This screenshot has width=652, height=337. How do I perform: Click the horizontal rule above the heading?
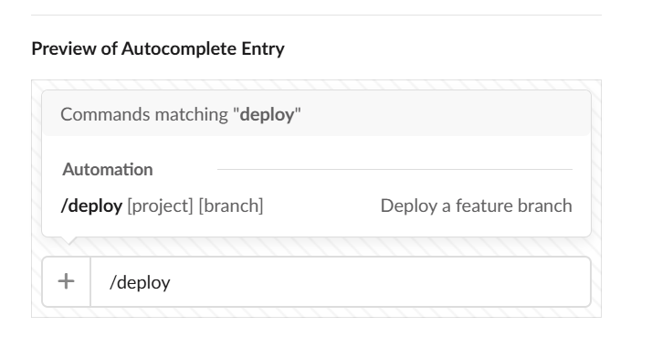point(316,15)
